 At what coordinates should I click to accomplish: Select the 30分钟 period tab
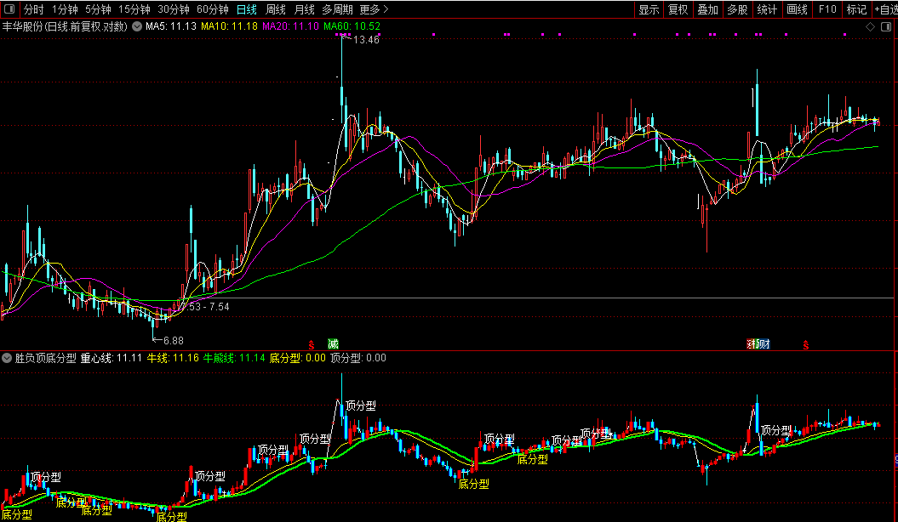coord(174,9)
